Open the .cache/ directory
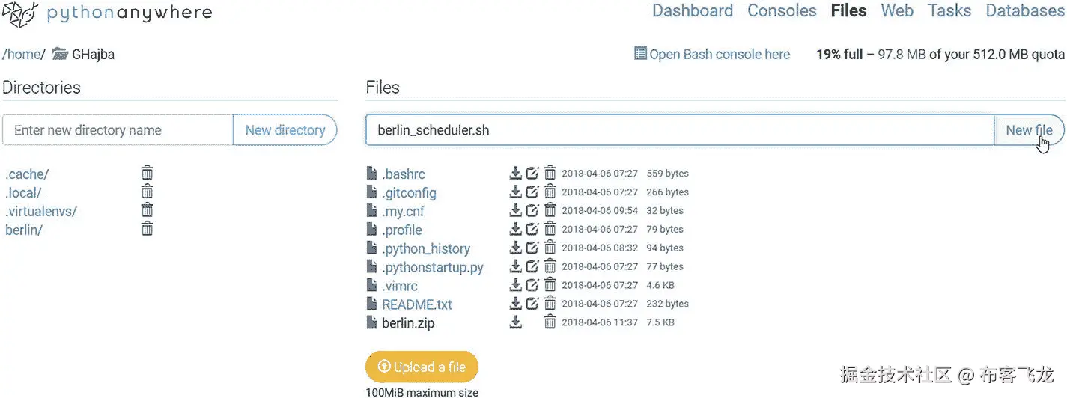1067x398 pixels. (27, 174)
